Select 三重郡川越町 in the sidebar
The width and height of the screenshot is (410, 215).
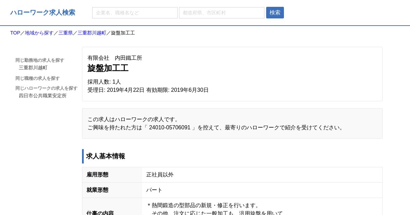pyautogui.click(x=33, y=68)
